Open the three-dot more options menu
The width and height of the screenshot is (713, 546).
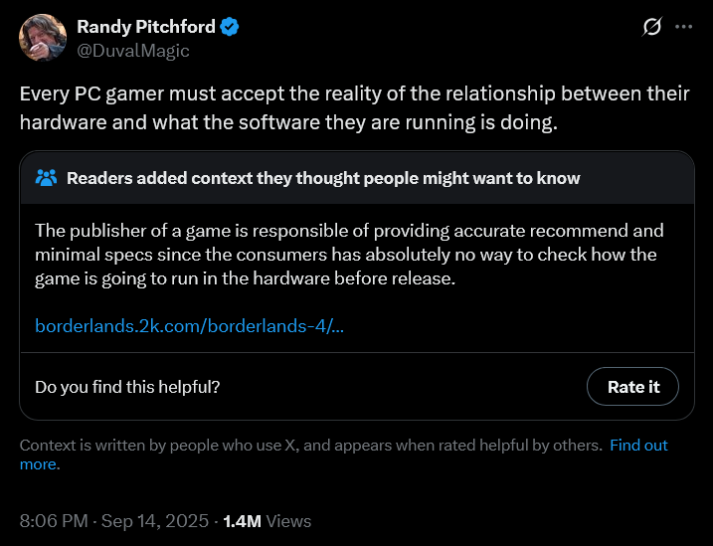click(x=683, y=27)
